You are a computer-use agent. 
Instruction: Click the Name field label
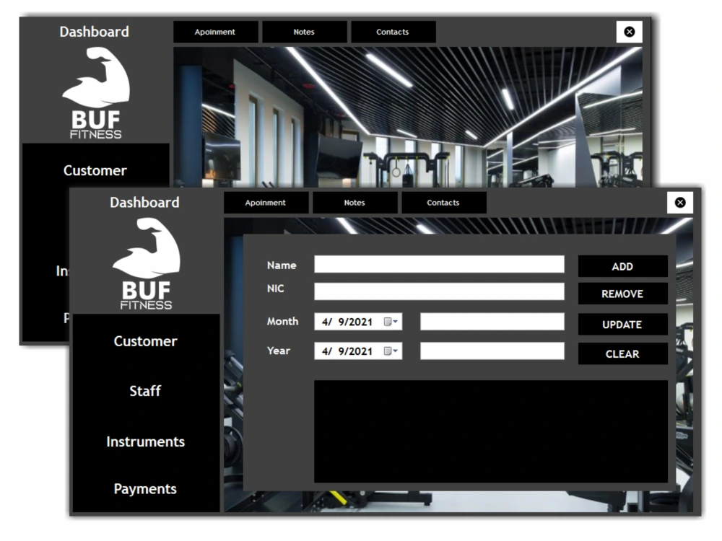(282, 265)
